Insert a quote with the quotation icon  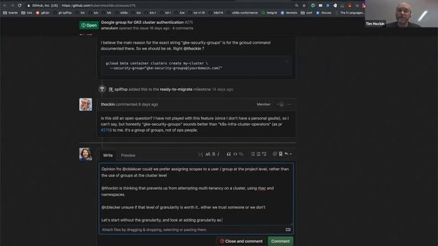coord(229,154)
